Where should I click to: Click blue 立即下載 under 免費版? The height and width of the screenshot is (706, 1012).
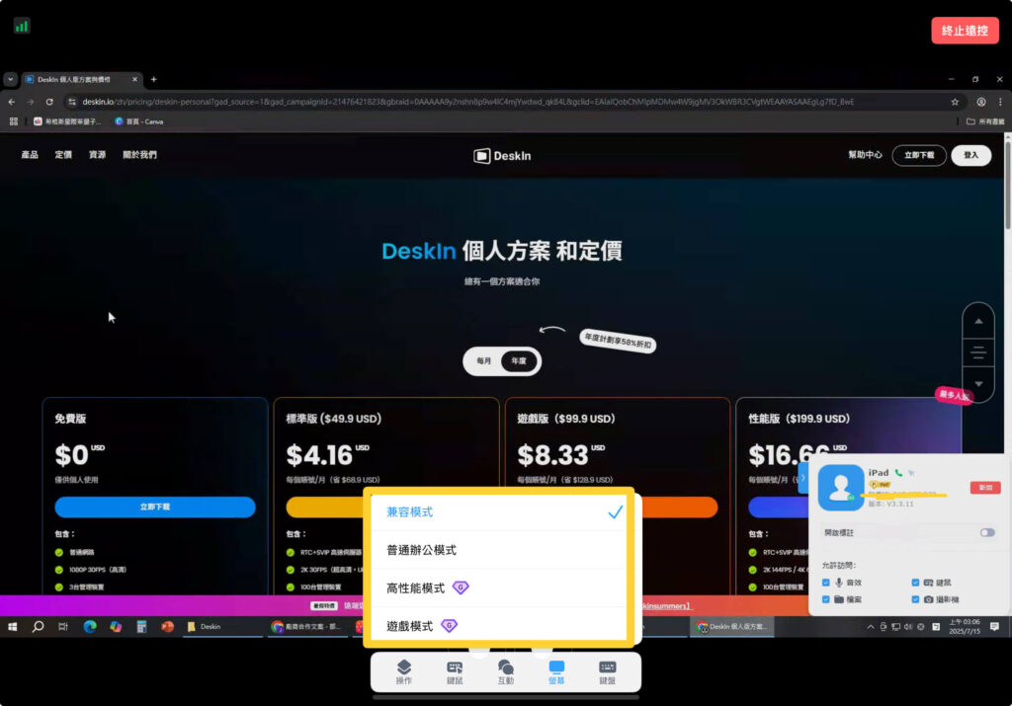click(155, 507)
